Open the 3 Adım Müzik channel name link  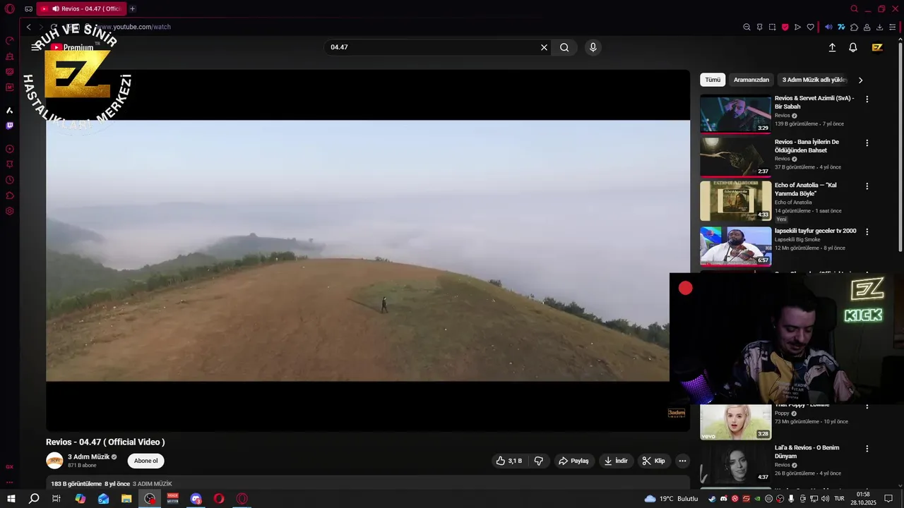88,456
